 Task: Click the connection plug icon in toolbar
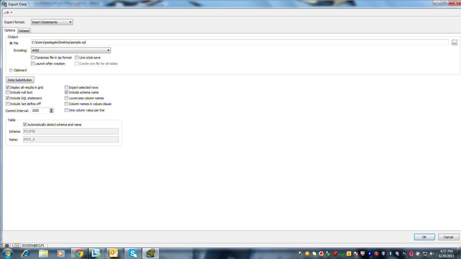pos(6,12)
